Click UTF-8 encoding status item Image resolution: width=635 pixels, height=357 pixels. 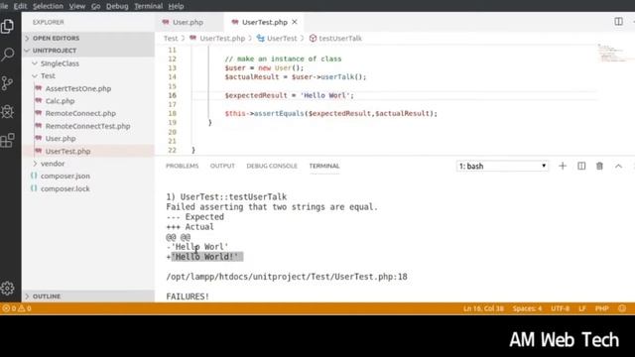click(x=560, y=308)
